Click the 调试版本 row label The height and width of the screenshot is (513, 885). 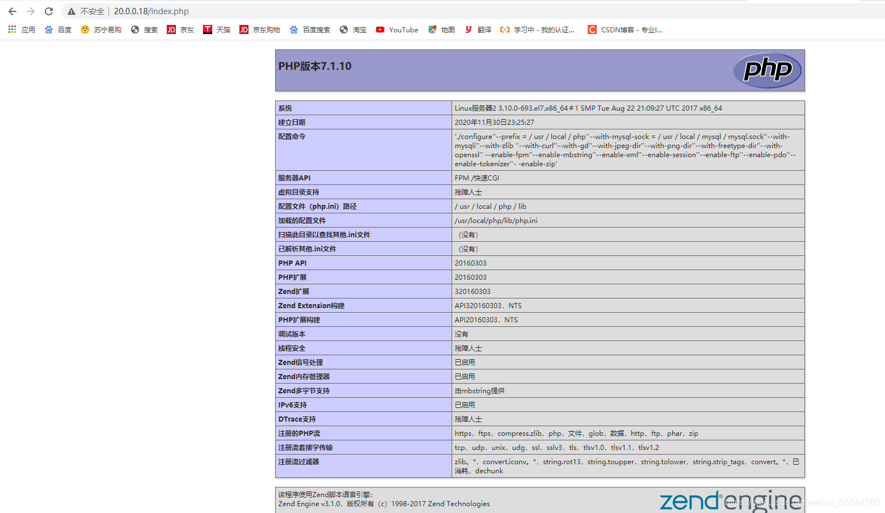[292, 334]
